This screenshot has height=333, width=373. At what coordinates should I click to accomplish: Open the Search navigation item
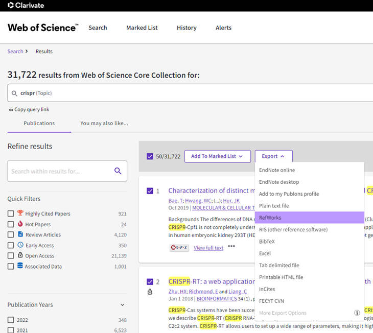point(98,28)
